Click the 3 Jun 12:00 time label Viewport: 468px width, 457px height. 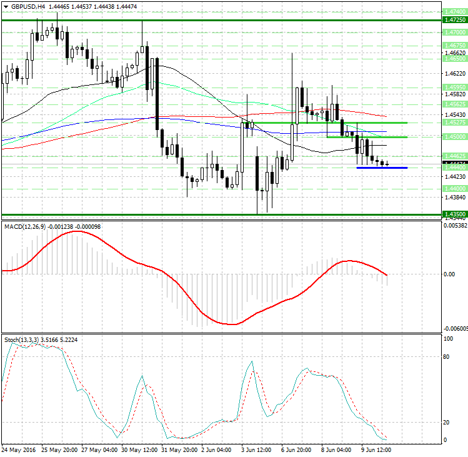pos(256,449)
